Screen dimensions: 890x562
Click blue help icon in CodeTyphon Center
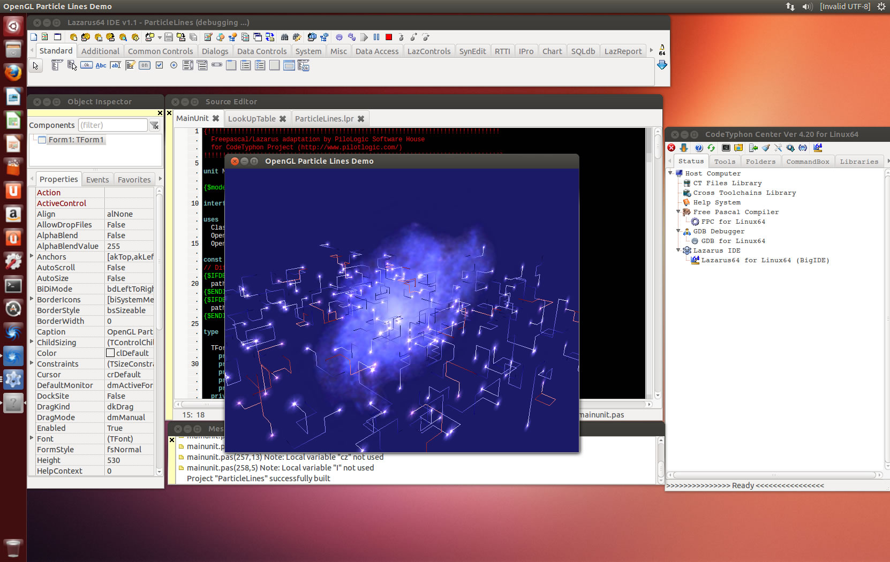699,148
